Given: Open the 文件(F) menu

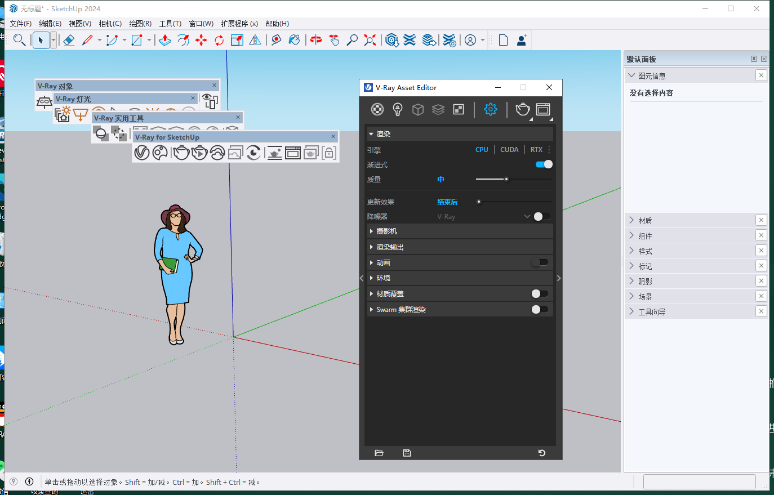Looking at the screenshot, I should tap(21, 24).
